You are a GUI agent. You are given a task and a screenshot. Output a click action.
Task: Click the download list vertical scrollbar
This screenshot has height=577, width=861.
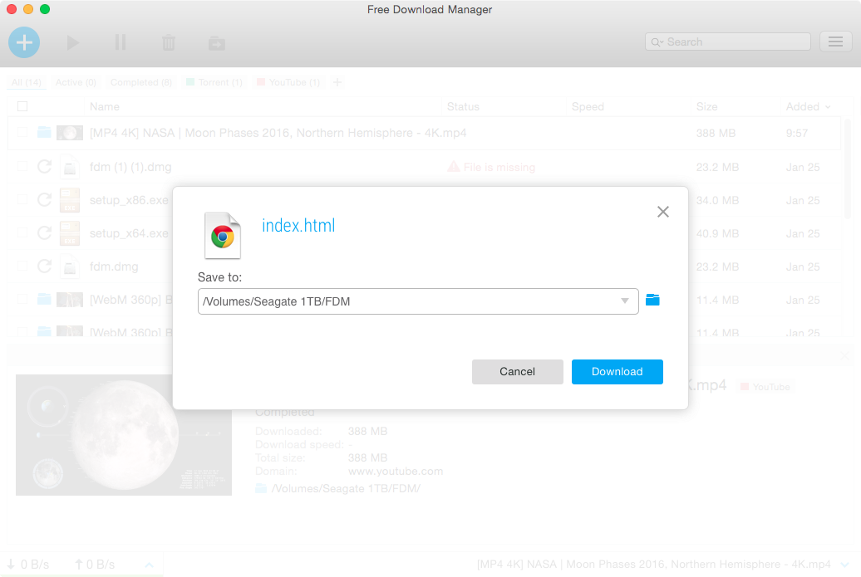coord(848,170)
